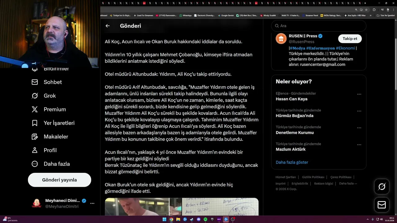Follow RUSEN Press with Takip et

coord(350,39)
